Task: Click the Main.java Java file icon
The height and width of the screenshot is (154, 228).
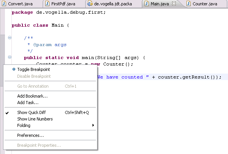Action: click(147, 4)
